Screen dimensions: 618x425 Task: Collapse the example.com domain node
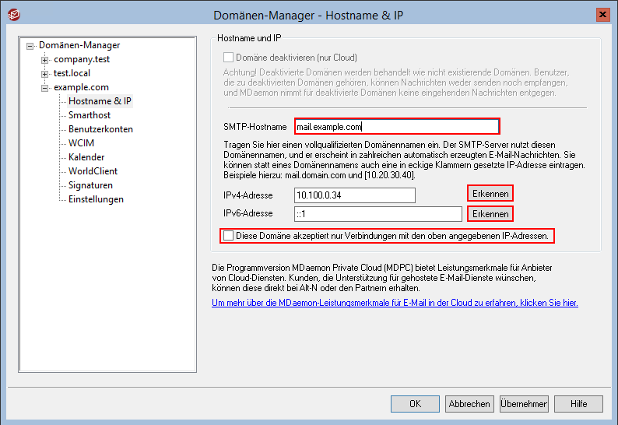tap(45, 88)
